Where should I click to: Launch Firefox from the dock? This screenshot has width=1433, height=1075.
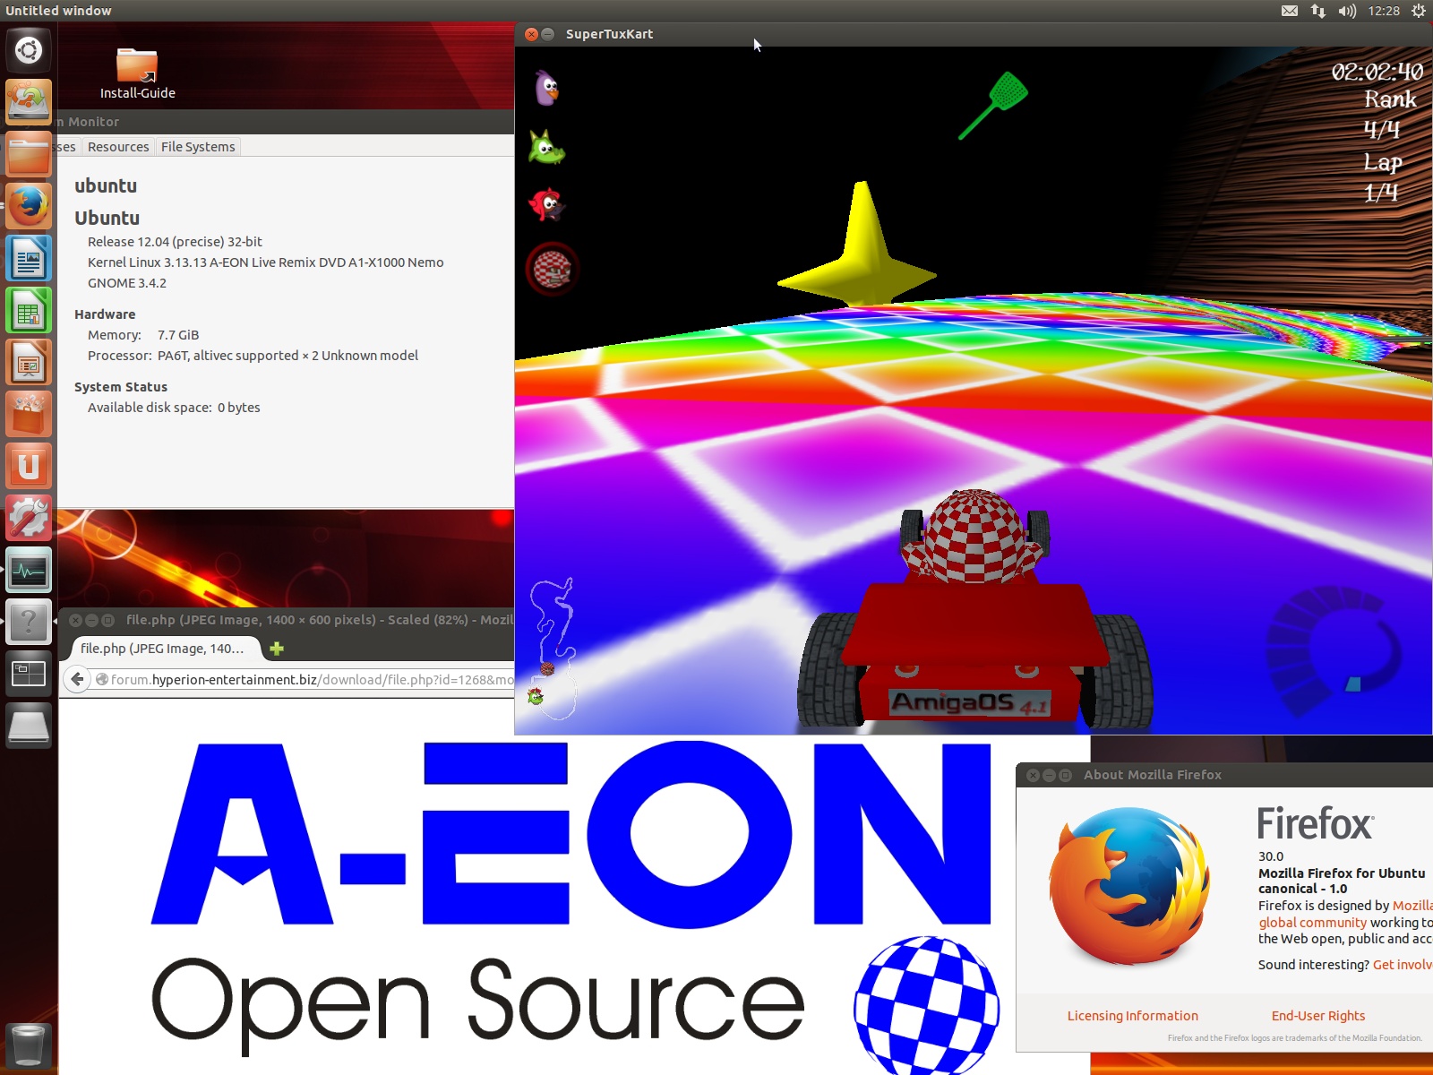[29, 206]
